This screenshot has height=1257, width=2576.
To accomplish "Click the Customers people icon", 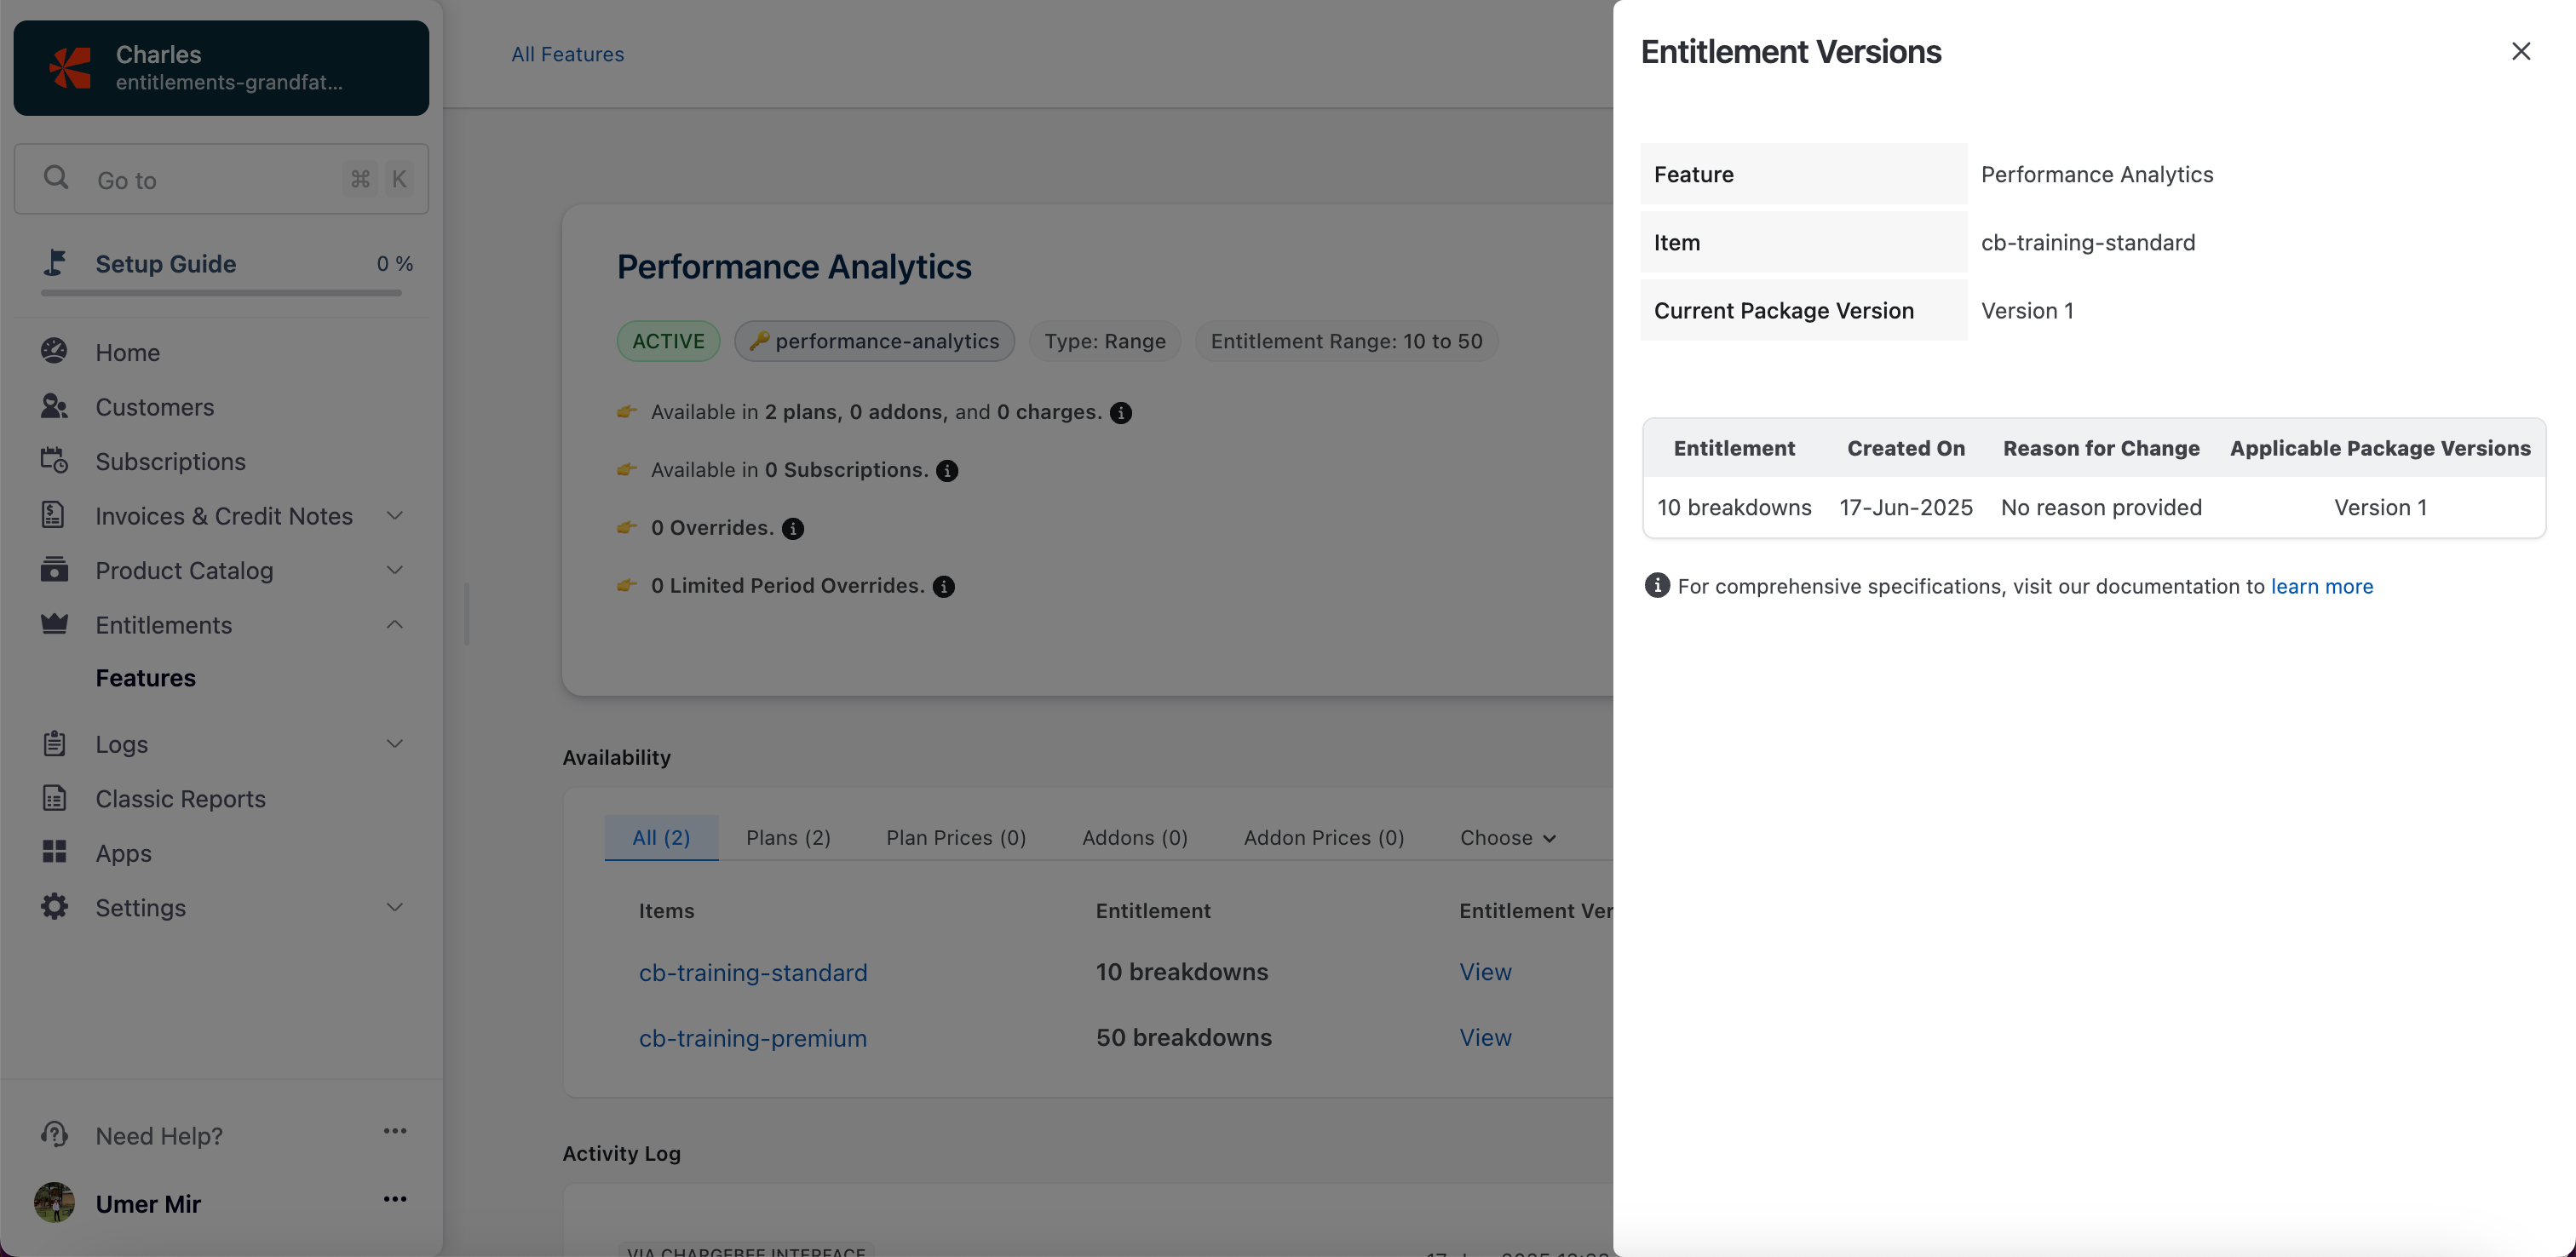I will tap(54, 406).
